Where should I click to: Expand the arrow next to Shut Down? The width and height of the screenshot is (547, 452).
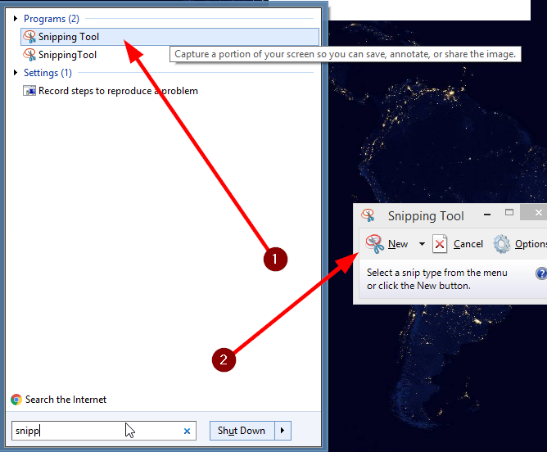pyautogui.click(x=283, y=431)
